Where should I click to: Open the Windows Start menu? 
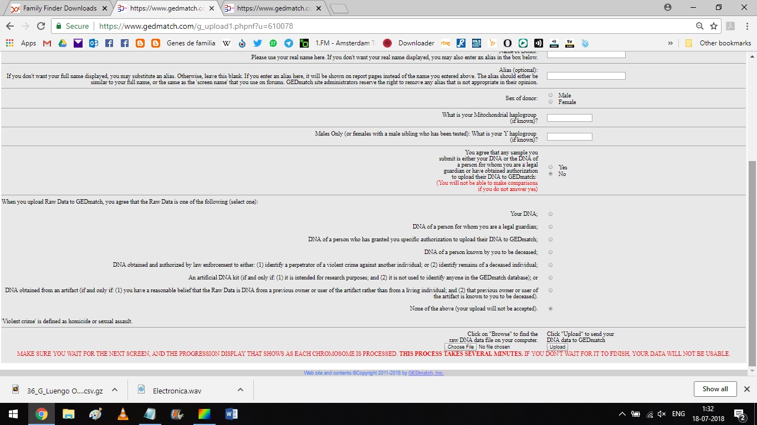point(13,413)
